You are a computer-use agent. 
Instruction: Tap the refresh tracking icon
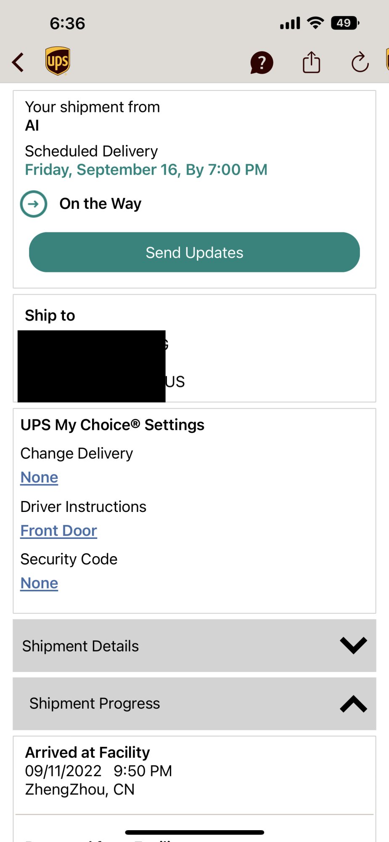click(360, 63)
